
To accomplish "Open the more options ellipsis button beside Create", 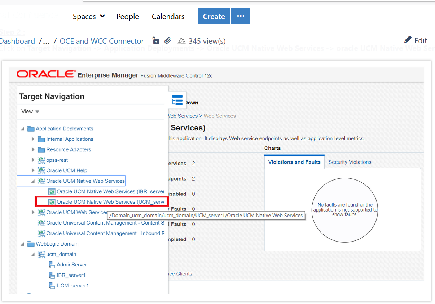I will click(x=241, y=16).
